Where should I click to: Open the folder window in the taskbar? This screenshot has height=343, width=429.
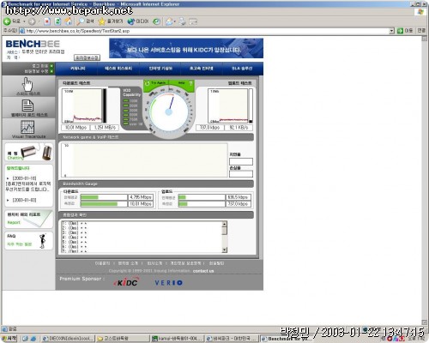[x=123, y=339]
